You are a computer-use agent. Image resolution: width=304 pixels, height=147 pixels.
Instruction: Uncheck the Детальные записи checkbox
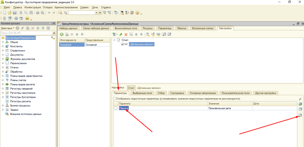[123, 44]
